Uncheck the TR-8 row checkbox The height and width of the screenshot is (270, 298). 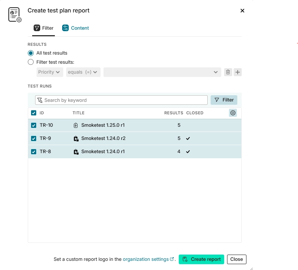pyautogui.click(x=34, y=152)
